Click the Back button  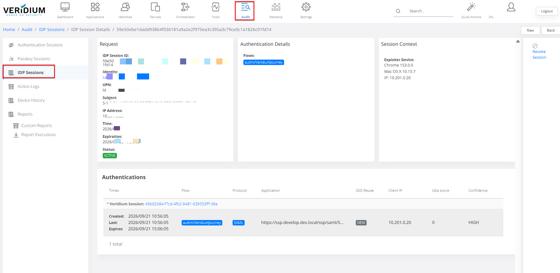tap(551, 30)
